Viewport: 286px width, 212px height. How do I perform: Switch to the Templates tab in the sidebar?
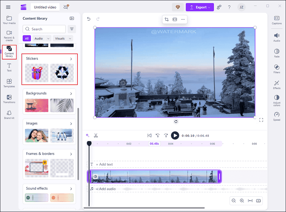pos(9,82)
